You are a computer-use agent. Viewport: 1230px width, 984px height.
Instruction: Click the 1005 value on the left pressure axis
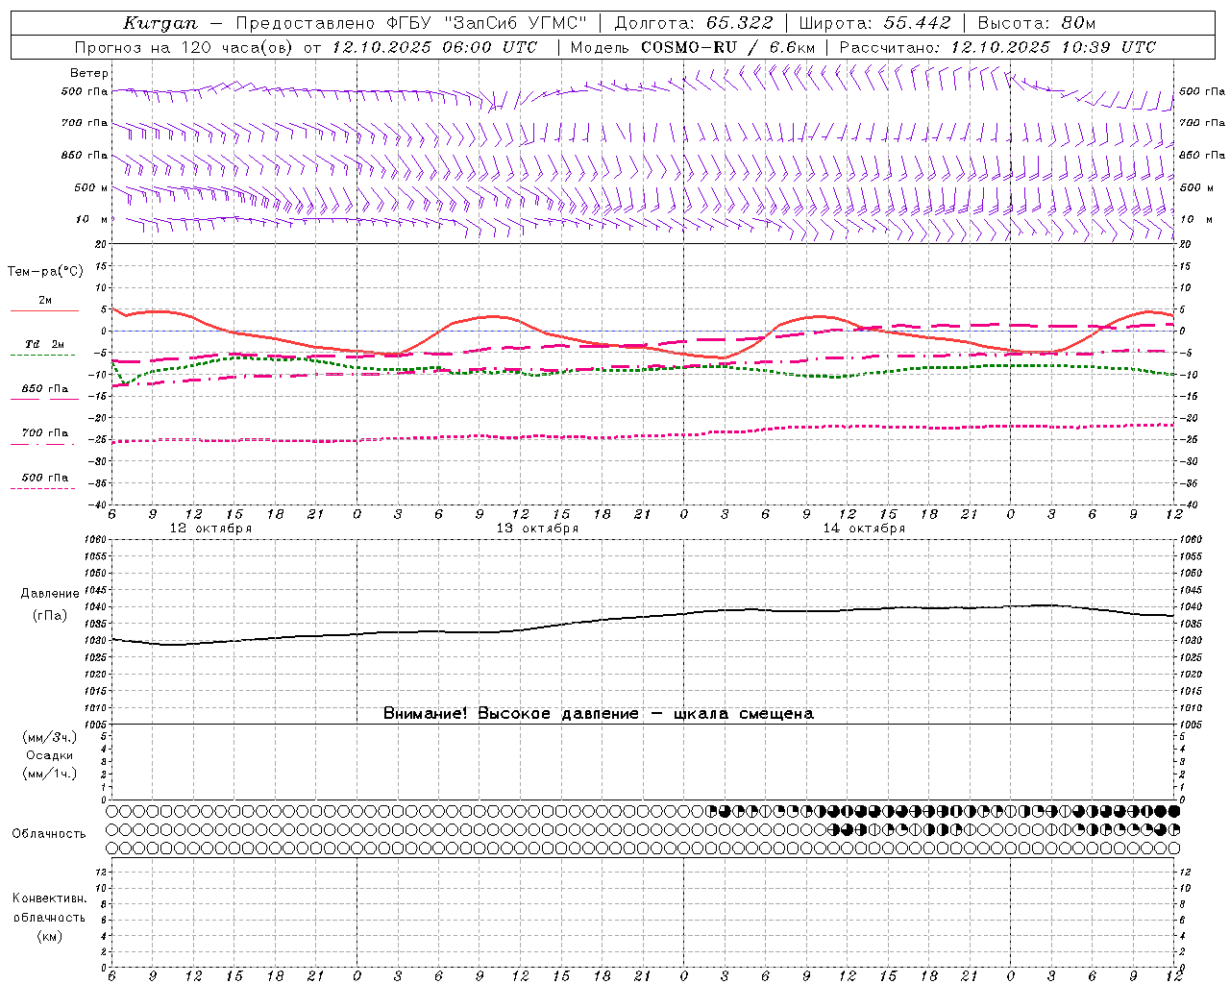pos(96,724)
